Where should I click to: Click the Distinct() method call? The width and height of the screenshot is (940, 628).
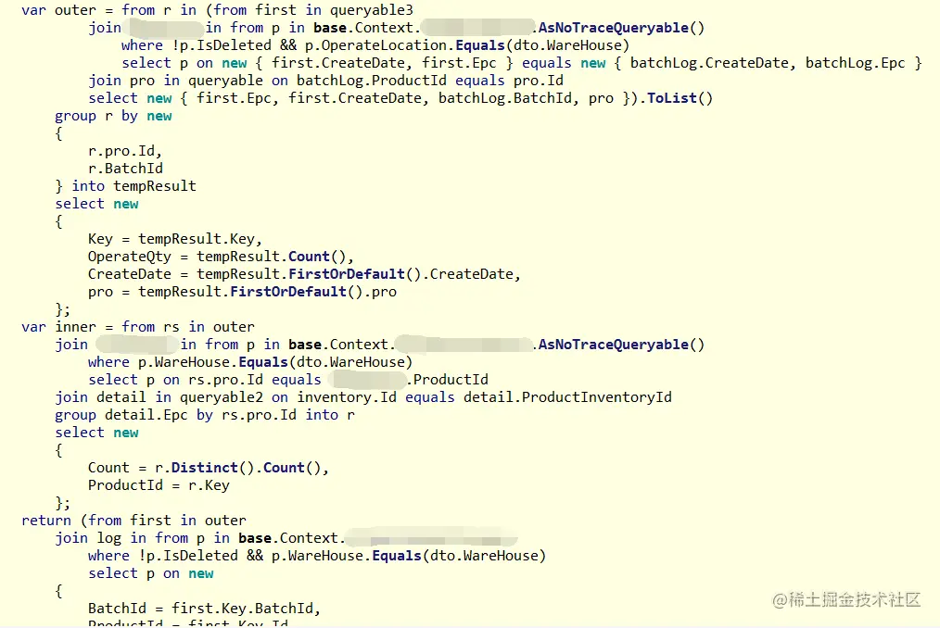[213, 468]
